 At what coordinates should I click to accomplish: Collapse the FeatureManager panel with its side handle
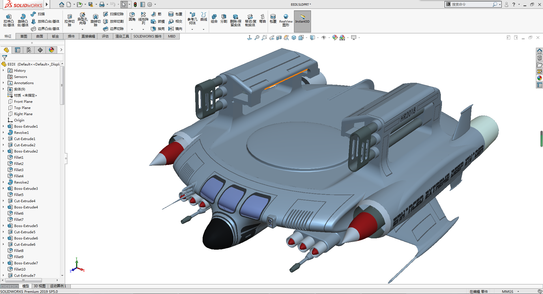pos(66,158)
